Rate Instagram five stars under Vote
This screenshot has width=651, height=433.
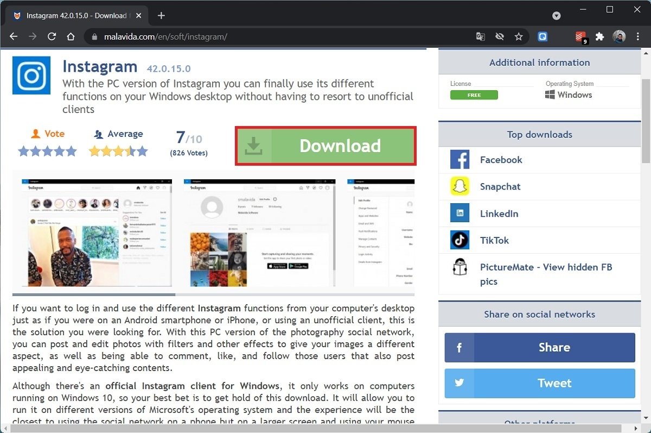click(71, 151)
